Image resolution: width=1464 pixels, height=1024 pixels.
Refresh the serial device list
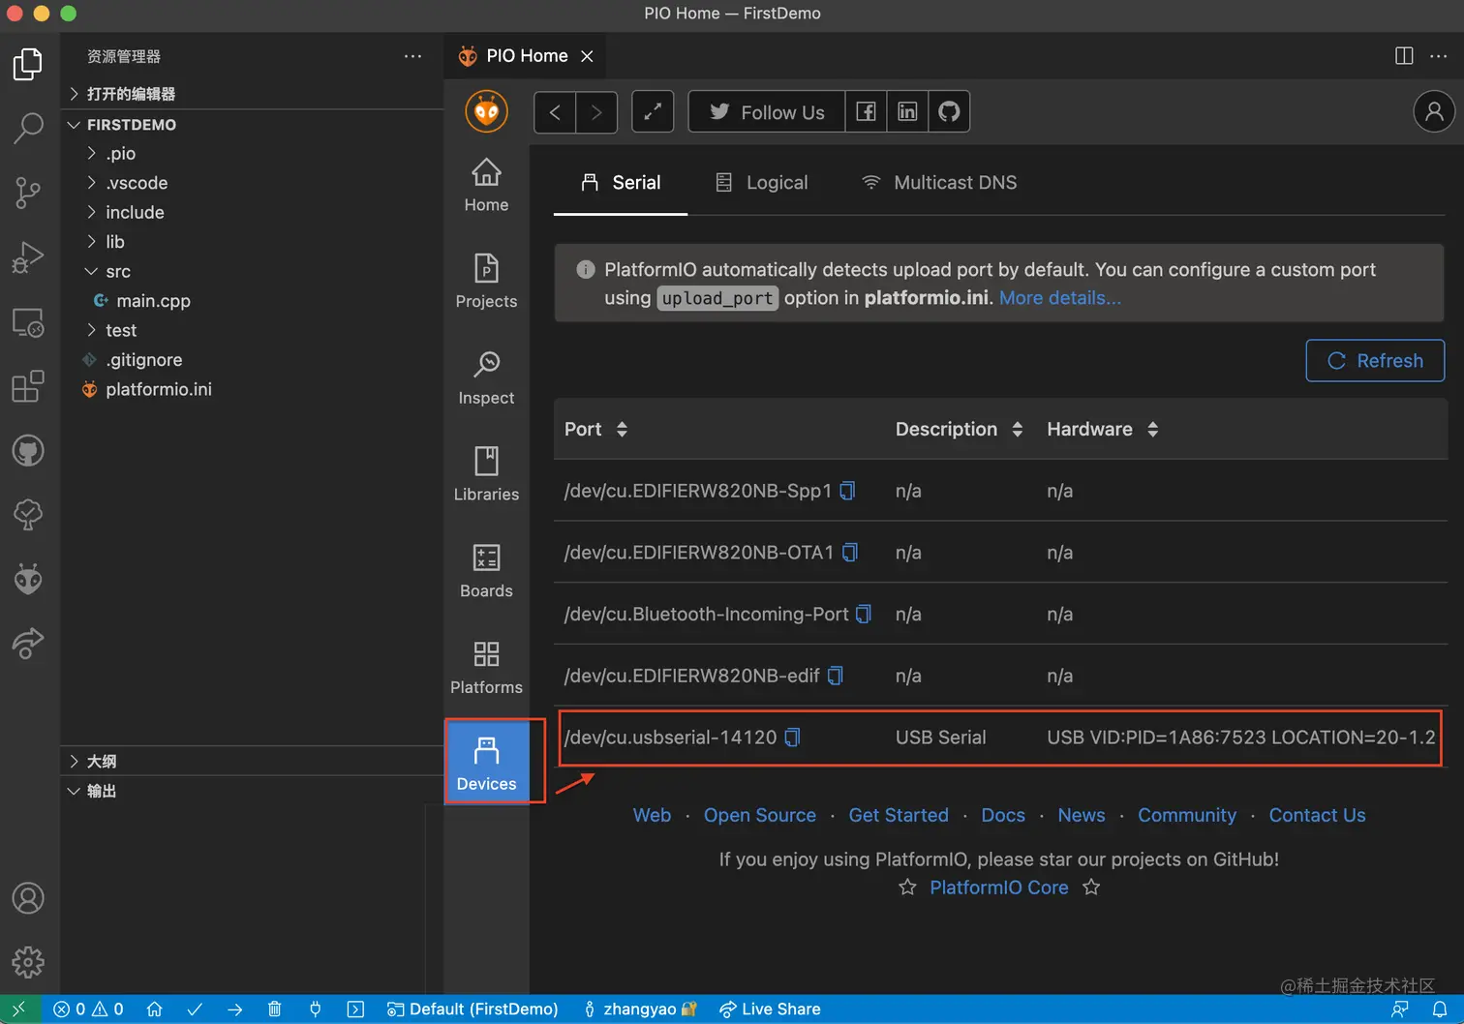pyautogui.click(x=1375, y=361)
